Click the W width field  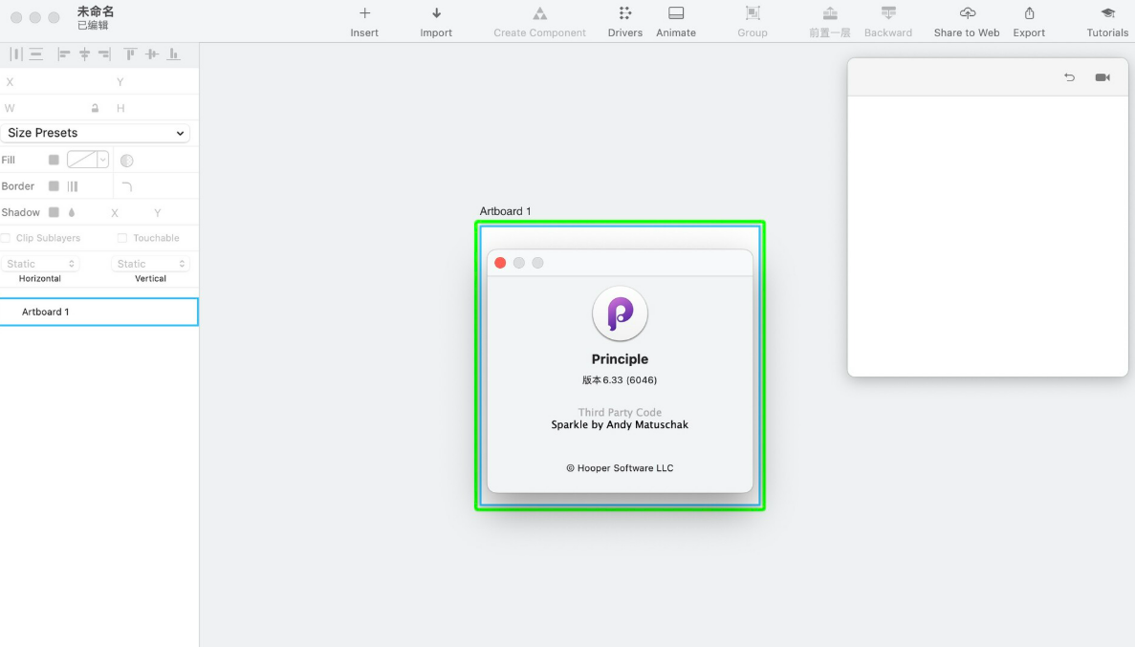click(45, 109)
